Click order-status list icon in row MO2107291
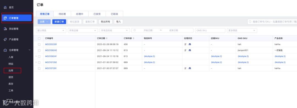Image resolution: width=297 pixels, height=108 pixels. point(186,68)
